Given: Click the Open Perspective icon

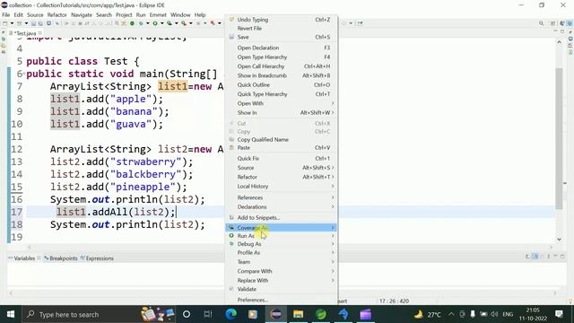Looking at the screenshot, I should click(x=552, y=23).
